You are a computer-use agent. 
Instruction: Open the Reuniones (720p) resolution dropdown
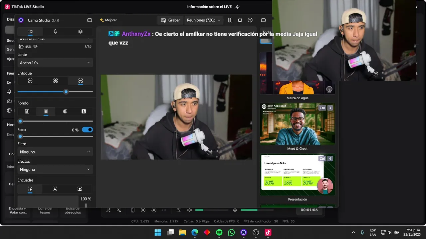pyautogui.click(x=204, y=20)
